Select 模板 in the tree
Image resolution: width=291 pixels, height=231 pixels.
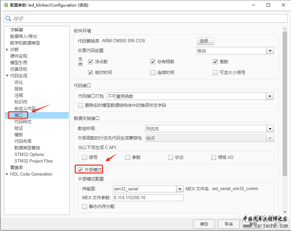(x=19, y=135)
